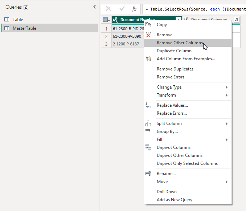Image resolution: width=246 pixels, height=211 pixels.
Task: Click the red X Remove icon
Action: (x=148, y=35)
